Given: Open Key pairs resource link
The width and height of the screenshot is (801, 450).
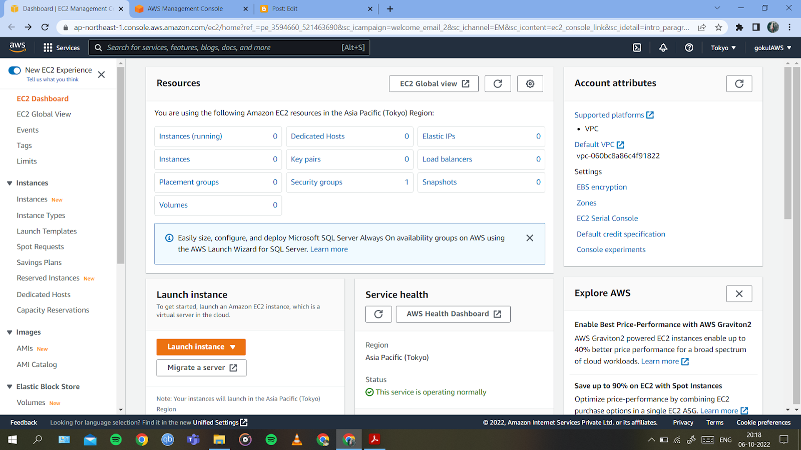Looking at the screenshot, I should pyautogui.click(x=306, y=159).
